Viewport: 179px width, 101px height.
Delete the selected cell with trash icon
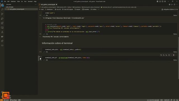174,55
